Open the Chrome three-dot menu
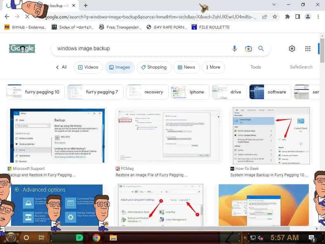Viewport: 325px width, 244px height. pyautogui.click(x=318, y=17)
